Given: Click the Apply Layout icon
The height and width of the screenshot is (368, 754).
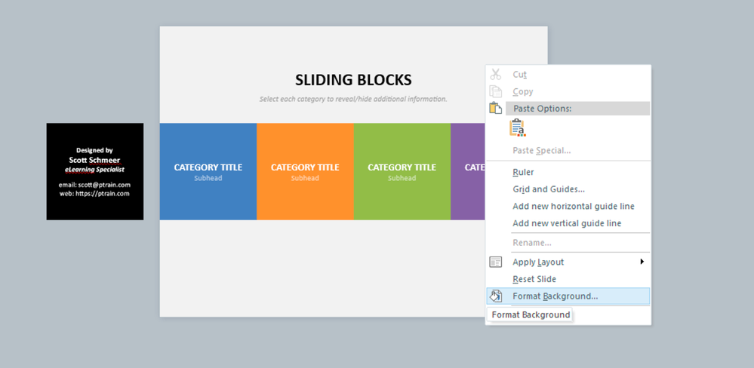Looking at the screenshot, I should pos(496,262).
